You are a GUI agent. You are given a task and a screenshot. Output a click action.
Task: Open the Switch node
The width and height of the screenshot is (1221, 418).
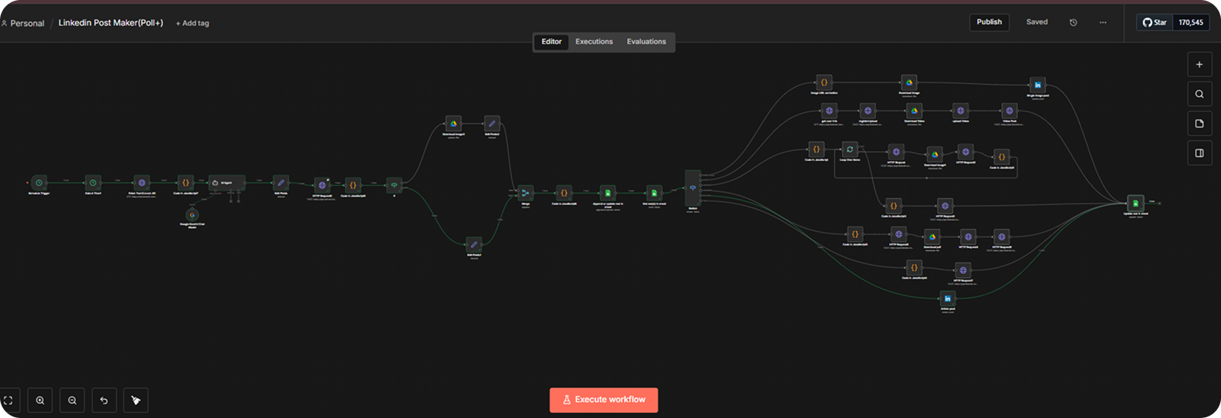(x=692, y=188)
